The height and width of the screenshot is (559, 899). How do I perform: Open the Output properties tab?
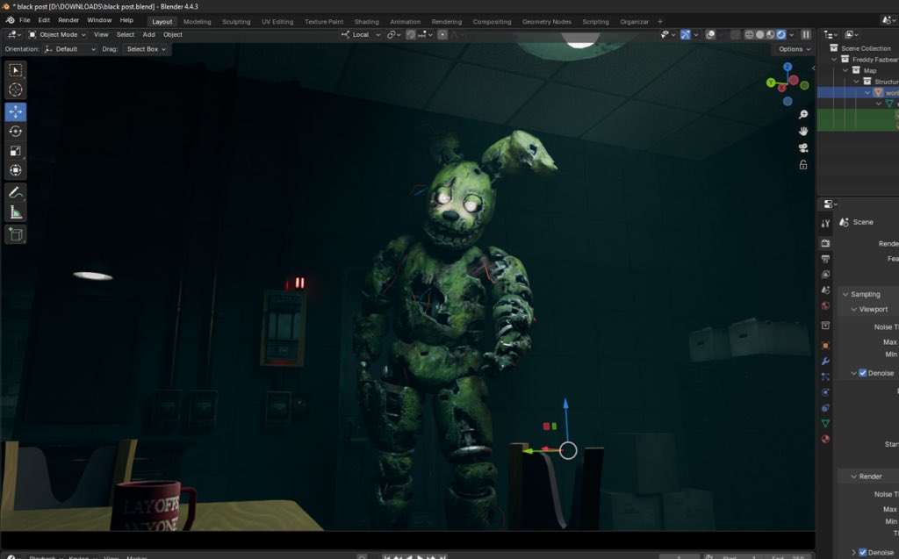point(825,259)
